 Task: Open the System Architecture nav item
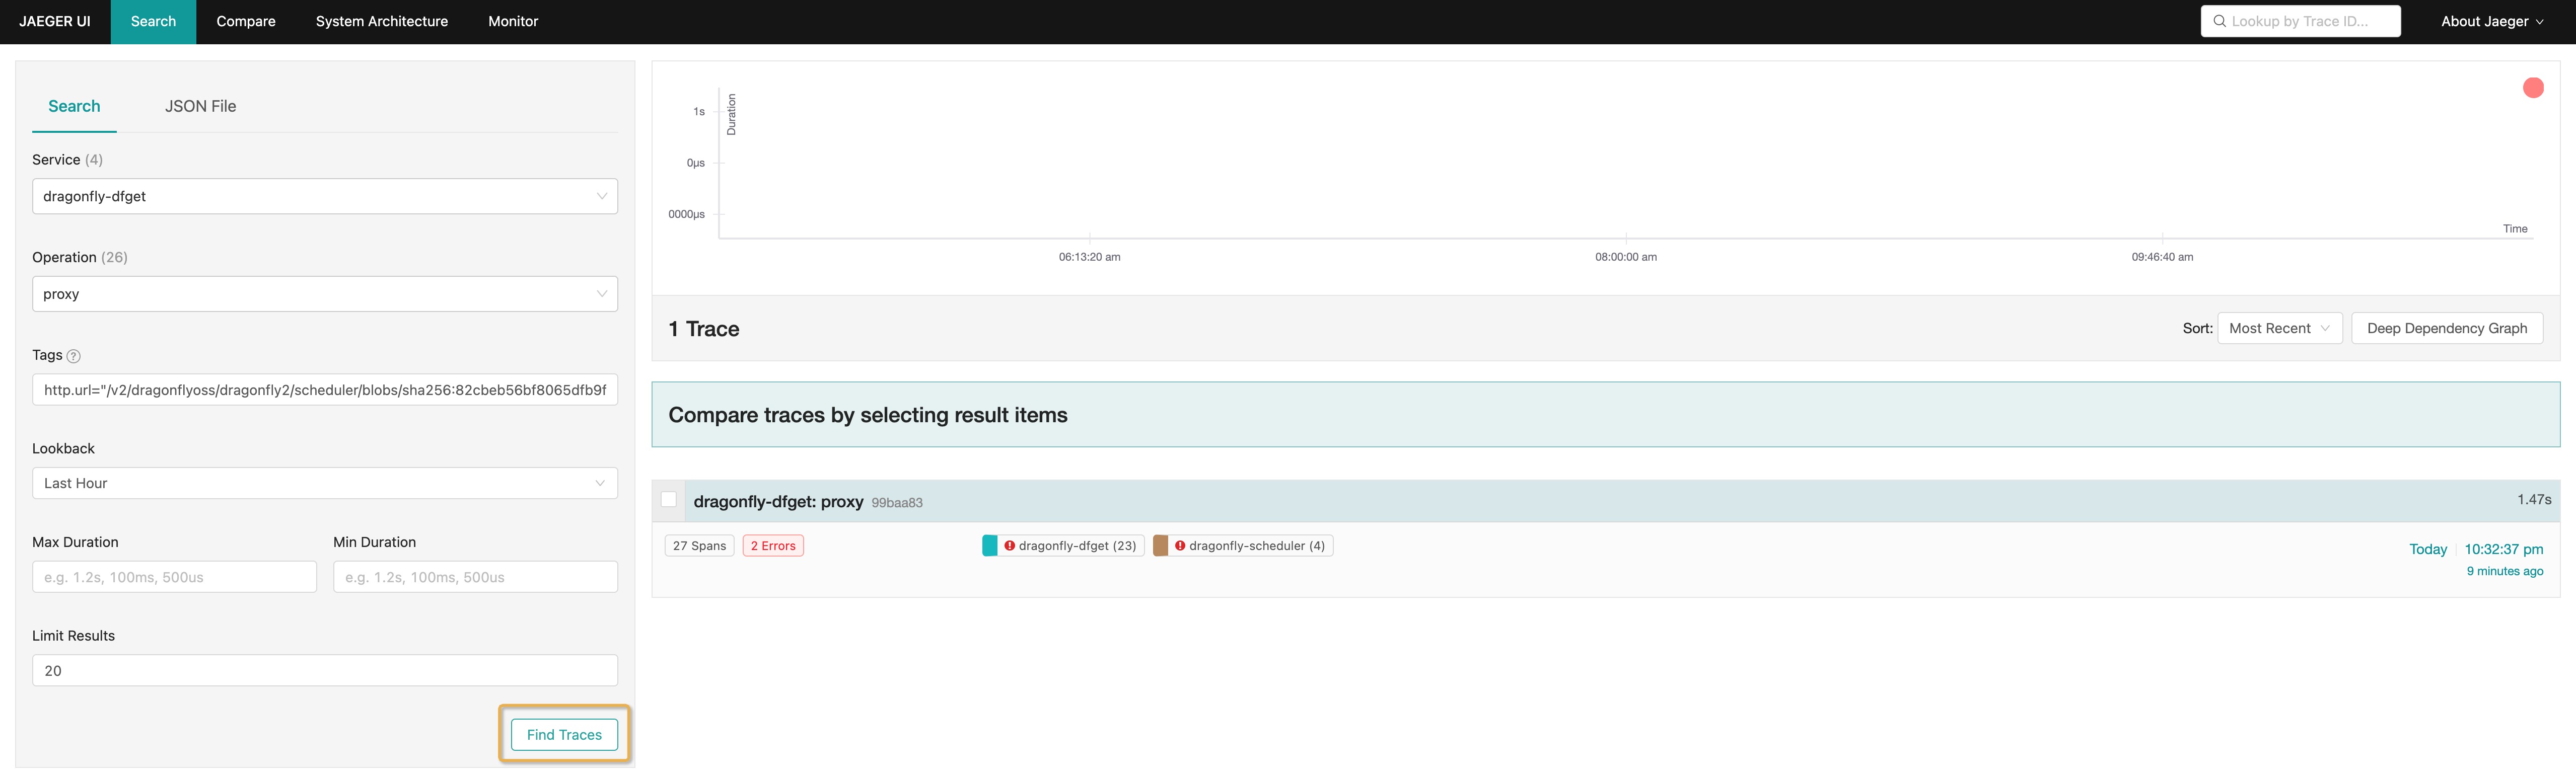[x=382, y=21]
